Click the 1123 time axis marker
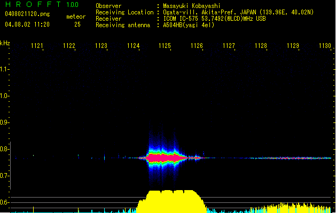336x213 pixels. pyautogui.click(x=101, y=46)
